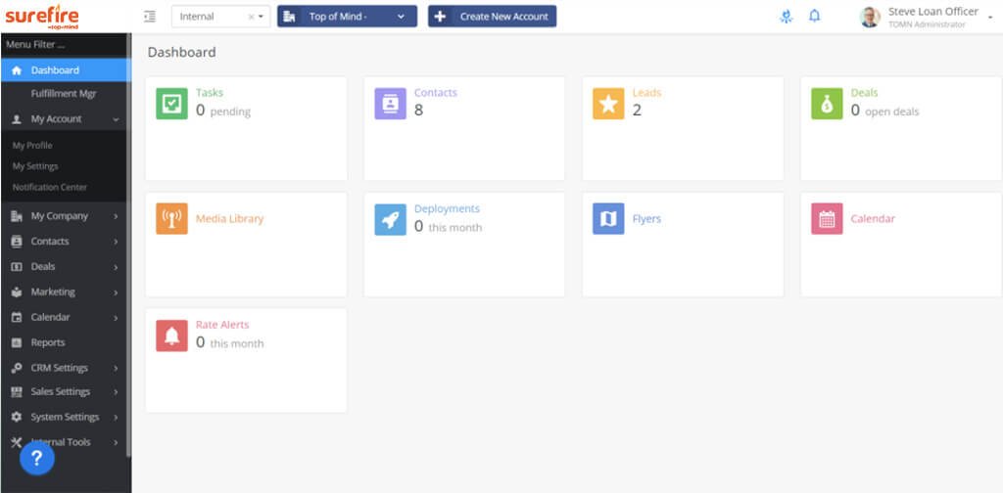Expand the Internal Tools chevron
1003x493 pixels.
116,442
